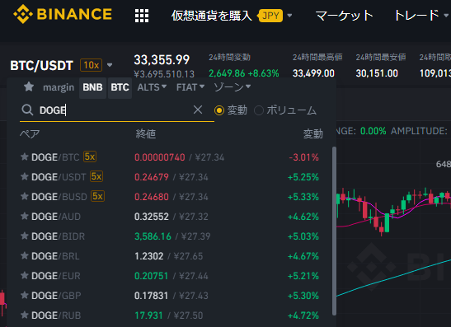Star the DOGE/AUD pair

tap(25, 216)
